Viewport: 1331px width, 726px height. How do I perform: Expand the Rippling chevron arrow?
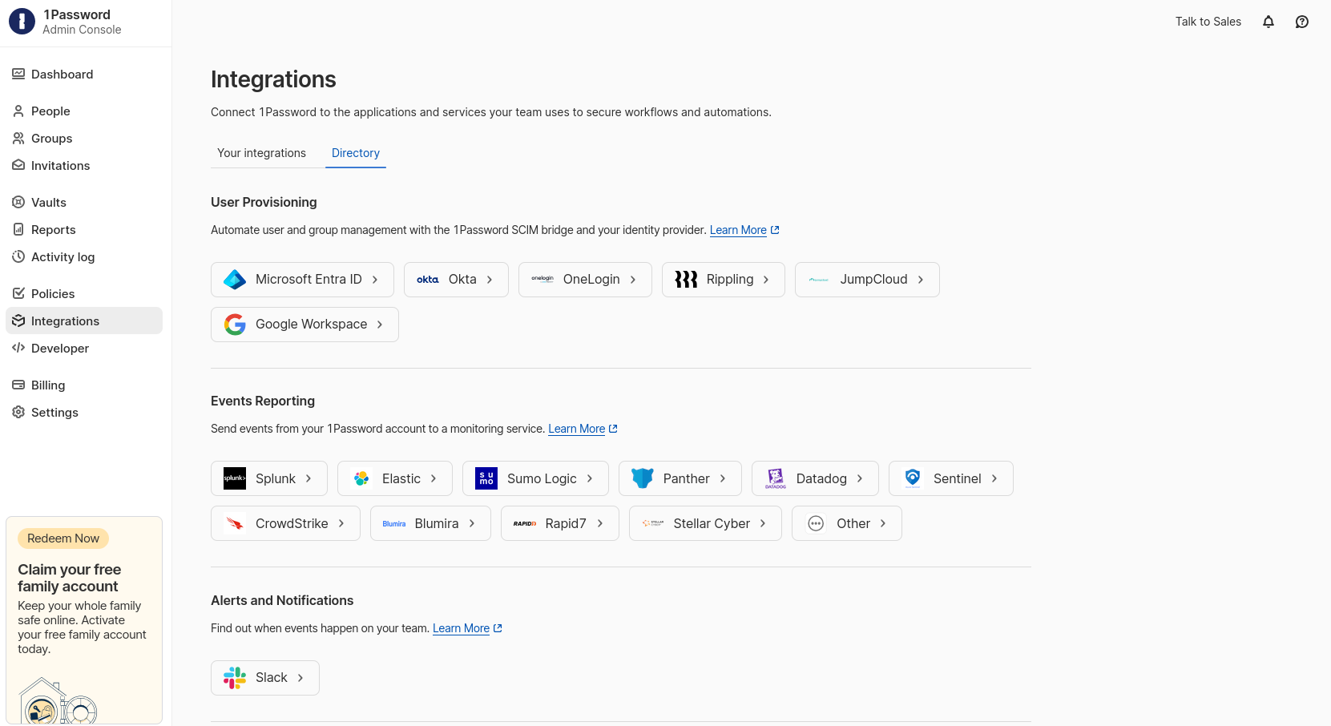[x=766, y=280]
